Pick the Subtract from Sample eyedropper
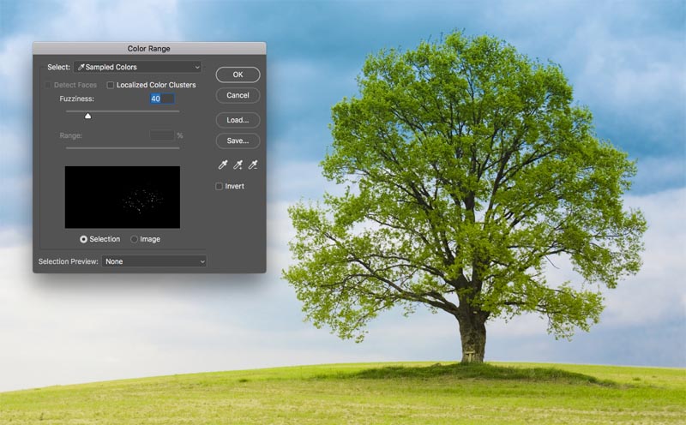Image resolution: width=686 pixels, height=425 pixels. tap(253, 165)
